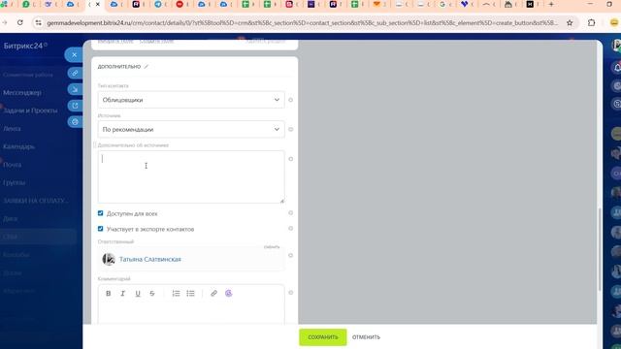Open Лента in the left menu
The image size is (621, 349).
click(x=12, y=129)
